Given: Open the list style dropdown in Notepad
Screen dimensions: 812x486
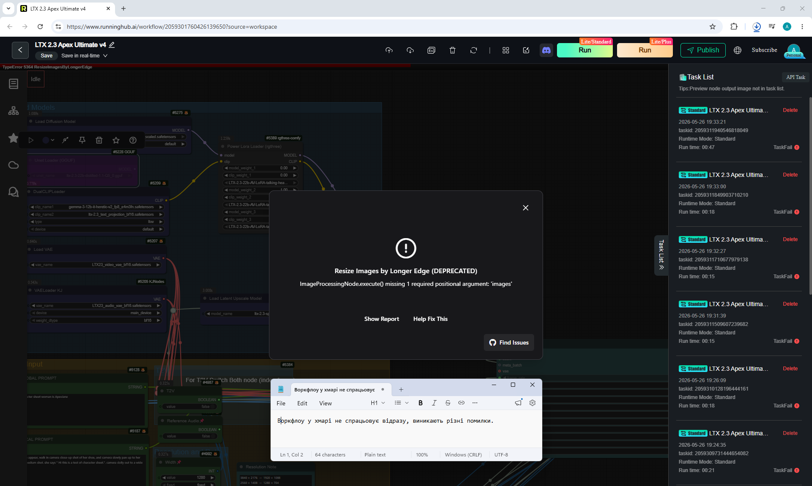Looking at the screenshot, I should point(401,403).
